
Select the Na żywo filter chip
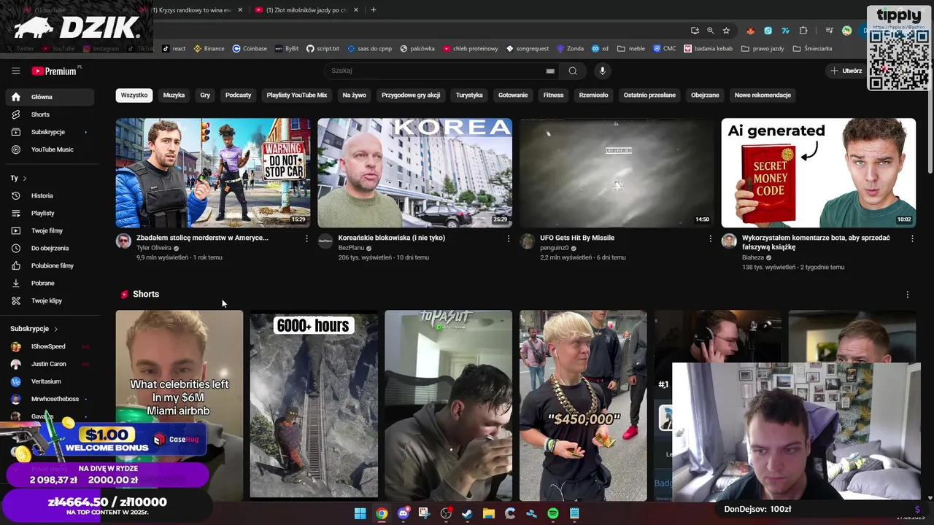(x=354, y=95)
